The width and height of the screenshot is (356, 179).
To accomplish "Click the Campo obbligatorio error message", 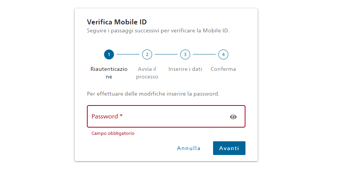I will [x=113, y=133].
